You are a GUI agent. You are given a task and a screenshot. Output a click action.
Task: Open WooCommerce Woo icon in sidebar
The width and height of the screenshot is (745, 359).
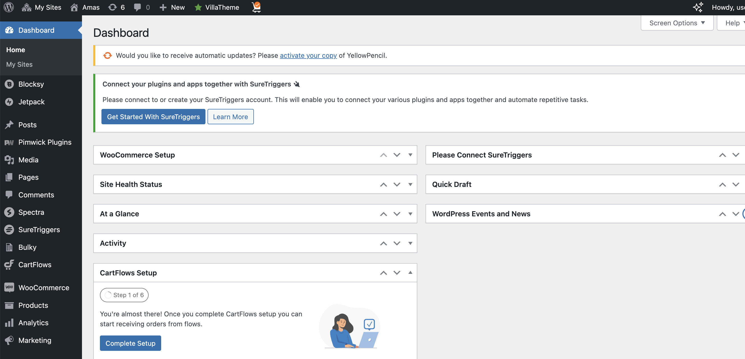click(x=9, y=287)
